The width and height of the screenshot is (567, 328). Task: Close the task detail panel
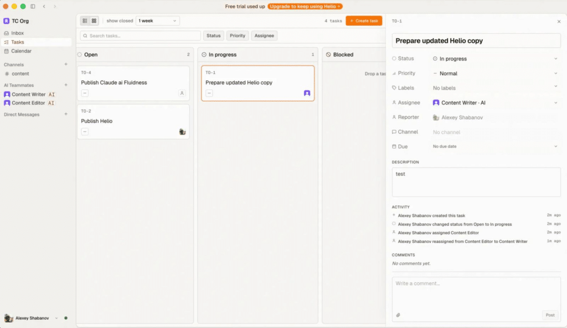click(559, 22)
